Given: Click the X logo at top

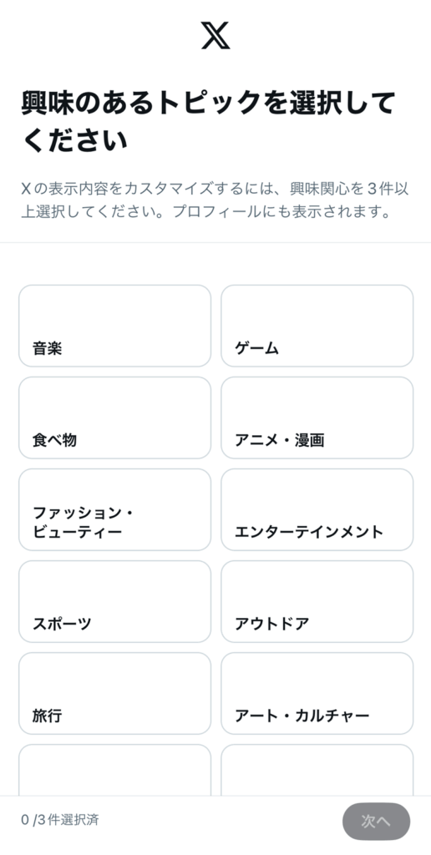Looking at the screenshot, I should click(x=215, y=35).
